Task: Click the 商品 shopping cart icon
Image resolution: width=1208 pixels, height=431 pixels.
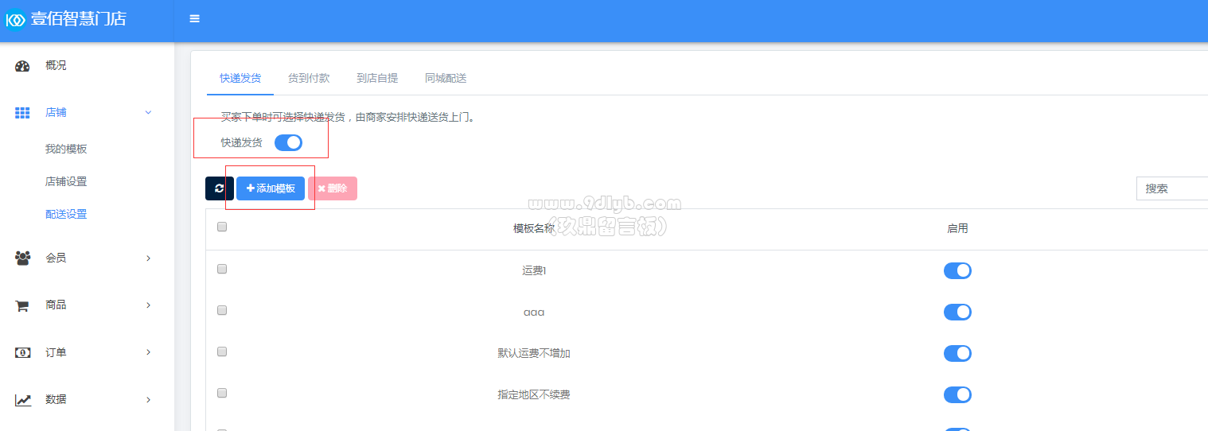Action: [23, 305]
